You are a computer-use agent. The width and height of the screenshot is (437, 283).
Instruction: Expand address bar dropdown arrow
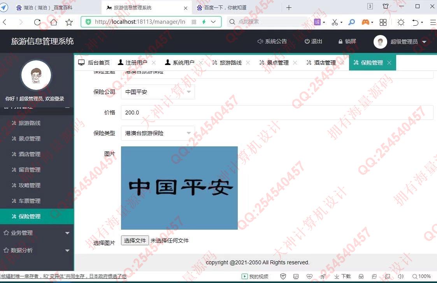[x=213, y=22]
